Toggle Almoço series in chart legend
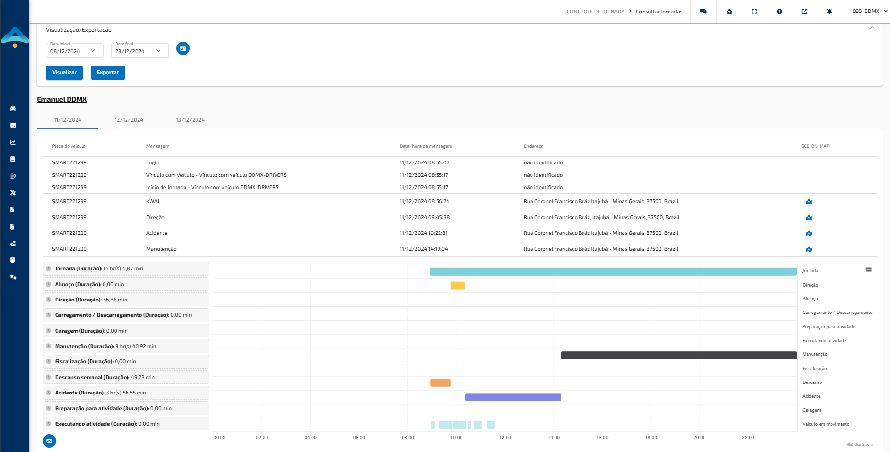 (810, 299)
